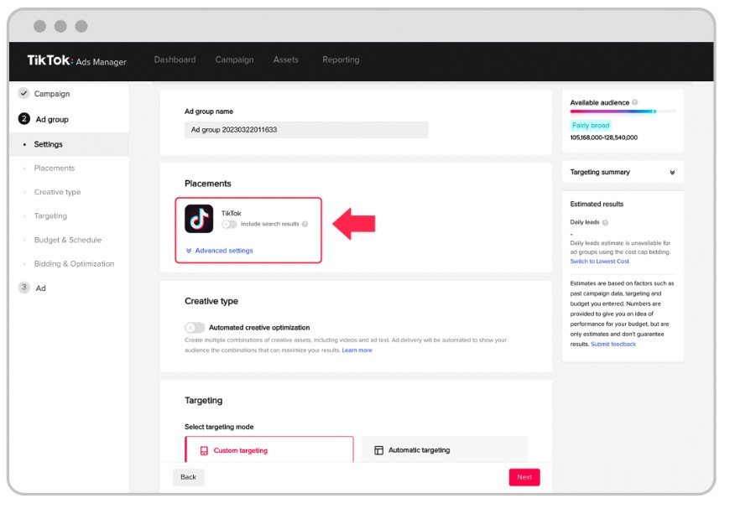Viewport: 735px width, 524px height.
Task: Click the TikTok Ads Manager logo
Action: 76,60
